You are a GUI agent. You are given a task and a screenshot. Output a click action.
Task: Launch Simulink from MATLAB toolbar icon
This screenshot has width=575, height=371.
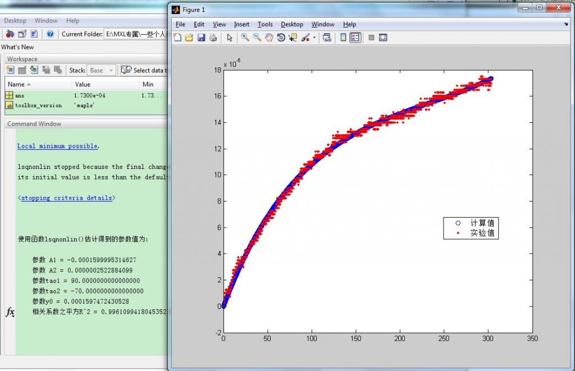click(x=10, y=34)
